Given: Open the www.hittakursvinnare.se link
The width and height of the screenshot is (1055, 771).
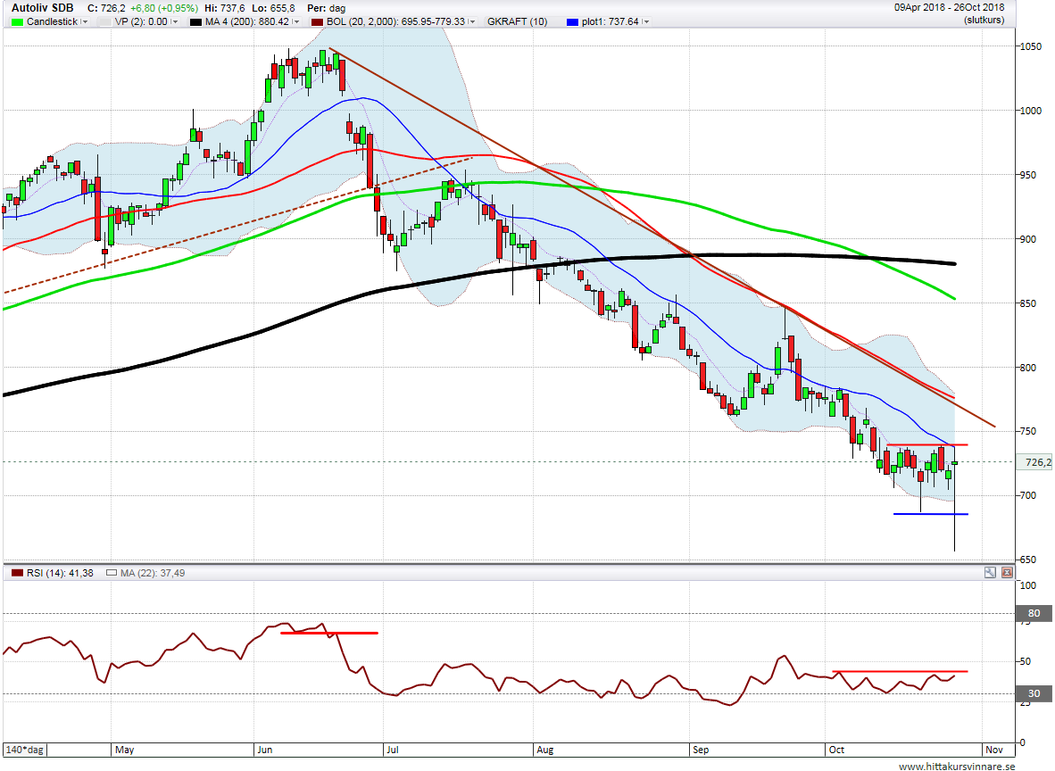Looking at the screenshot, I should pyautogui.click(x=957, y=766).
